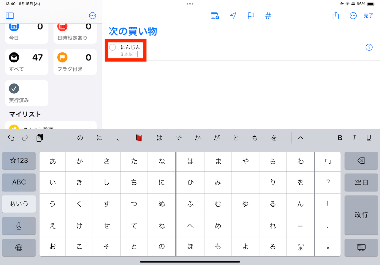Tap the date and time calendar icon

click(215, 16)
